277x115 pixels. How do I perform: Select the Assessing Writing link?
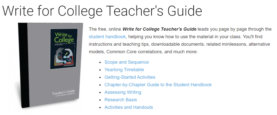pyautogui.click(x=123, y=92)
